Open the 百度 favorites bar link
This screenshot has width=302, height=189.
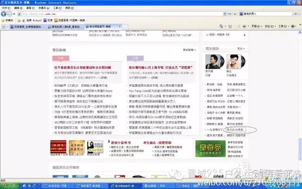(48, 20)
